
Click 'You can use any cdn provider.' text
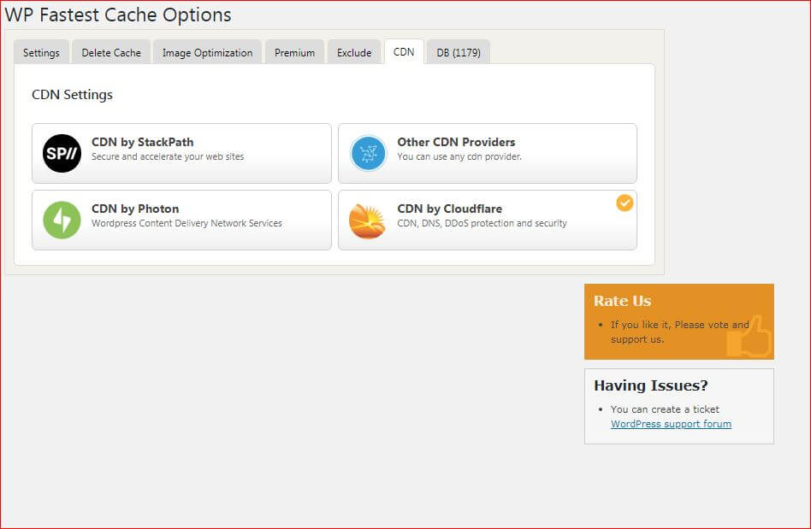459,156
